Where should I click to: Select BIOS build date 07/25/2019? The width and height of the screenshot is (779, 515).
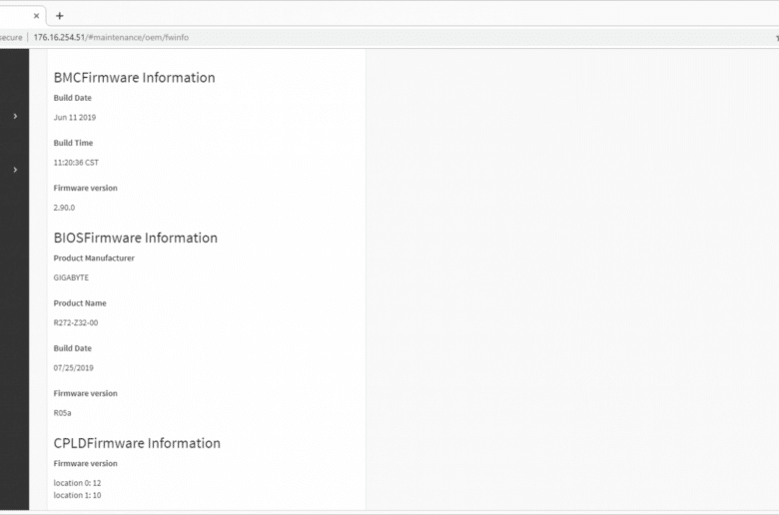pos(74,368)
